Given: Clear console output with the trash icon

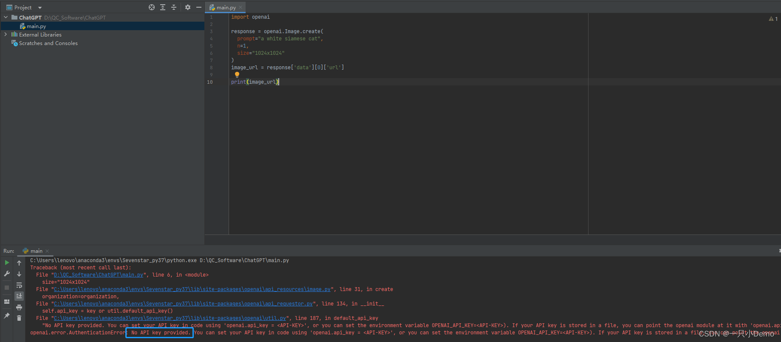Looking at the screenshot, I should [19, 318].
